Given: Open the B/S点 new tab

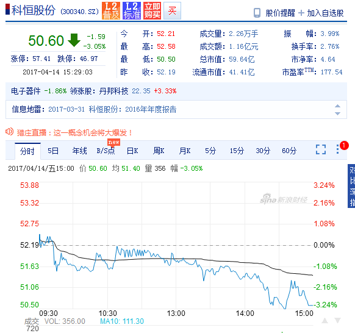Looking at the screenshot, I should point(106,151).
